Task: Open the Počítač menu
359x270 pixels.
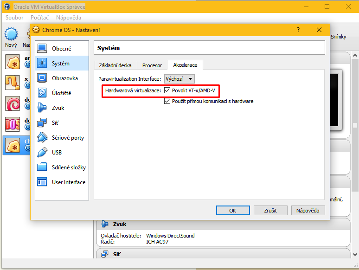Action: 39,18
